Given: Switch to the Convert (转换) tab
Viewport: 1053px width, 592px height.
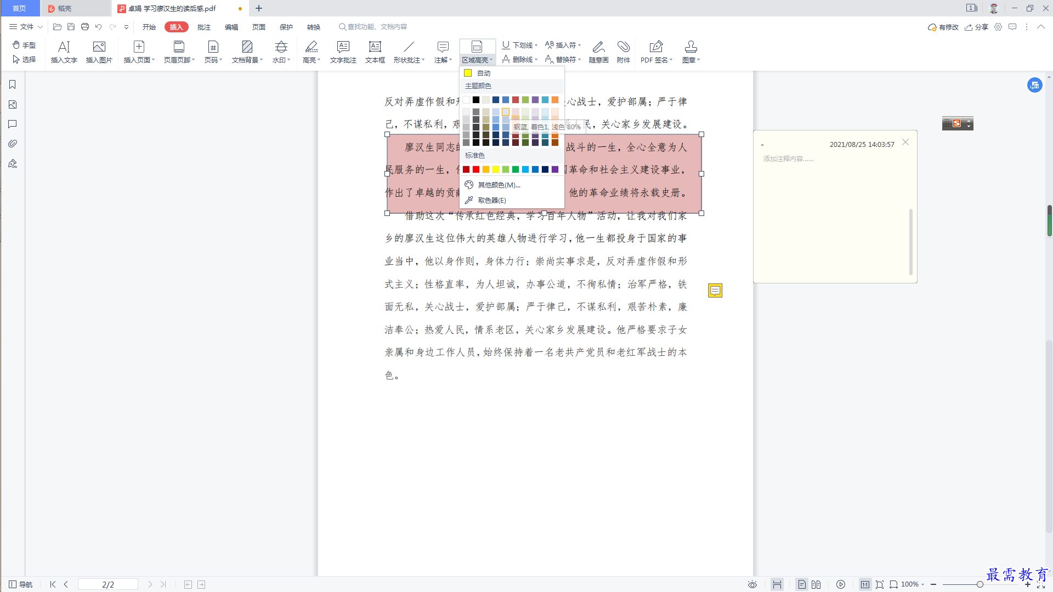Looking at the screenshot, I should click(x=313, y=27).
